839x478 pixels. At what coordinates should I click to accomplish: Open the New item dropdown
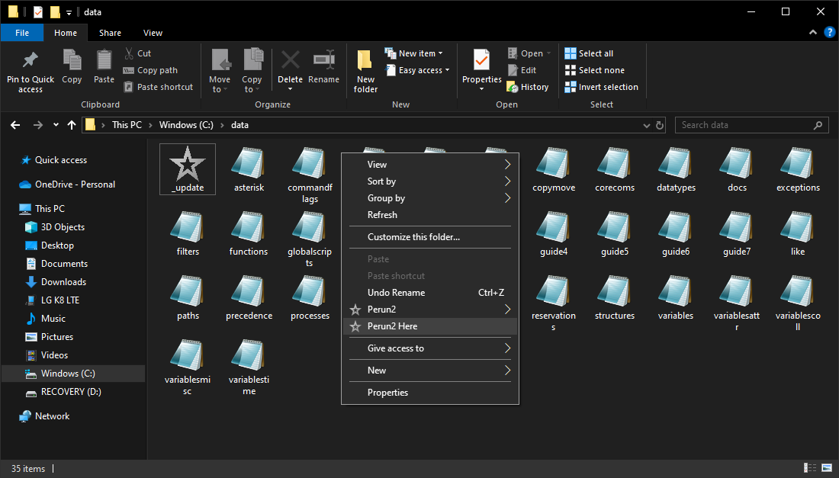click(413, 53)
